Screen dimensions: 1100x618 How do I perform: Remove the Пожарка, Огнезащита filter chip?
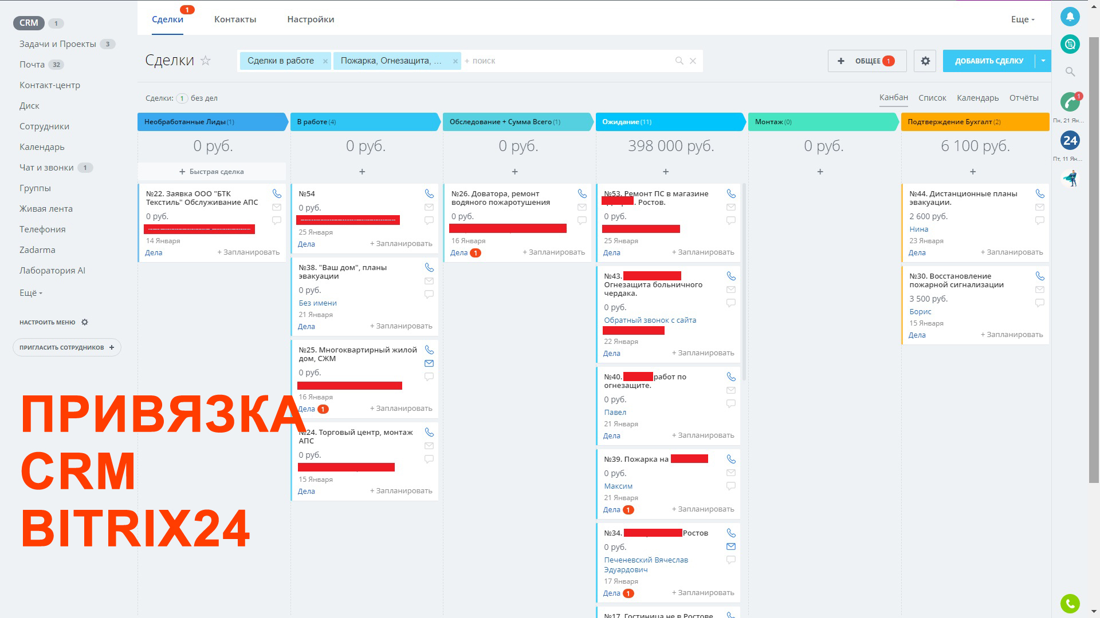click(x=455, y=61)
